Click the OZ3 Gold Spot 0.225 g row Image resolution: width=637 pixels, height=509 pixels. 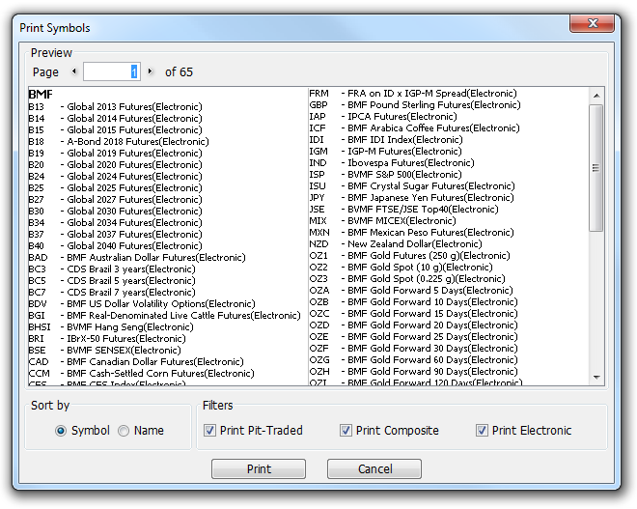[x=407, y=279]
